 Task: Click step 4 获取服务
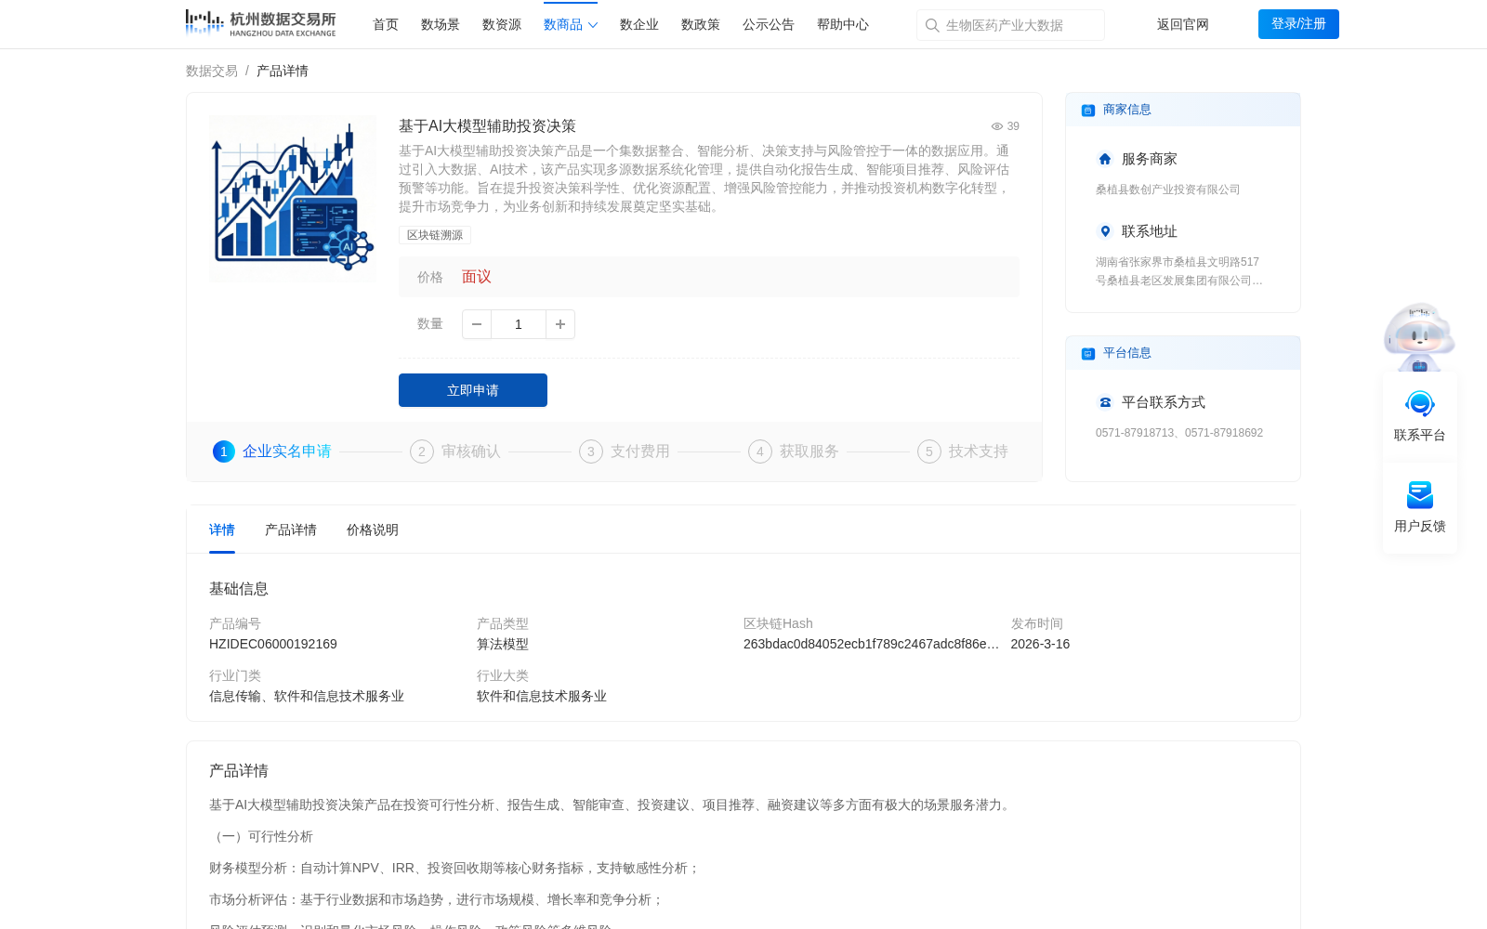[x=794, y=451]
